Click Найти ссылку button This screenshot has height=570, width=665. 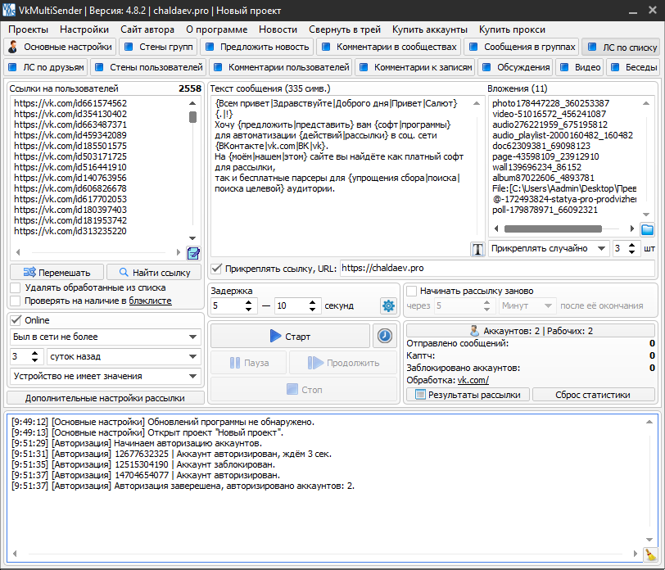tap(154, 272)
